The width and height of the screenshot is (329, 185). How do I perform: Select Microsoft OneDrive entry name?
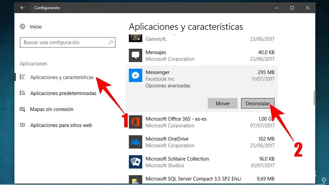[167, 139]
